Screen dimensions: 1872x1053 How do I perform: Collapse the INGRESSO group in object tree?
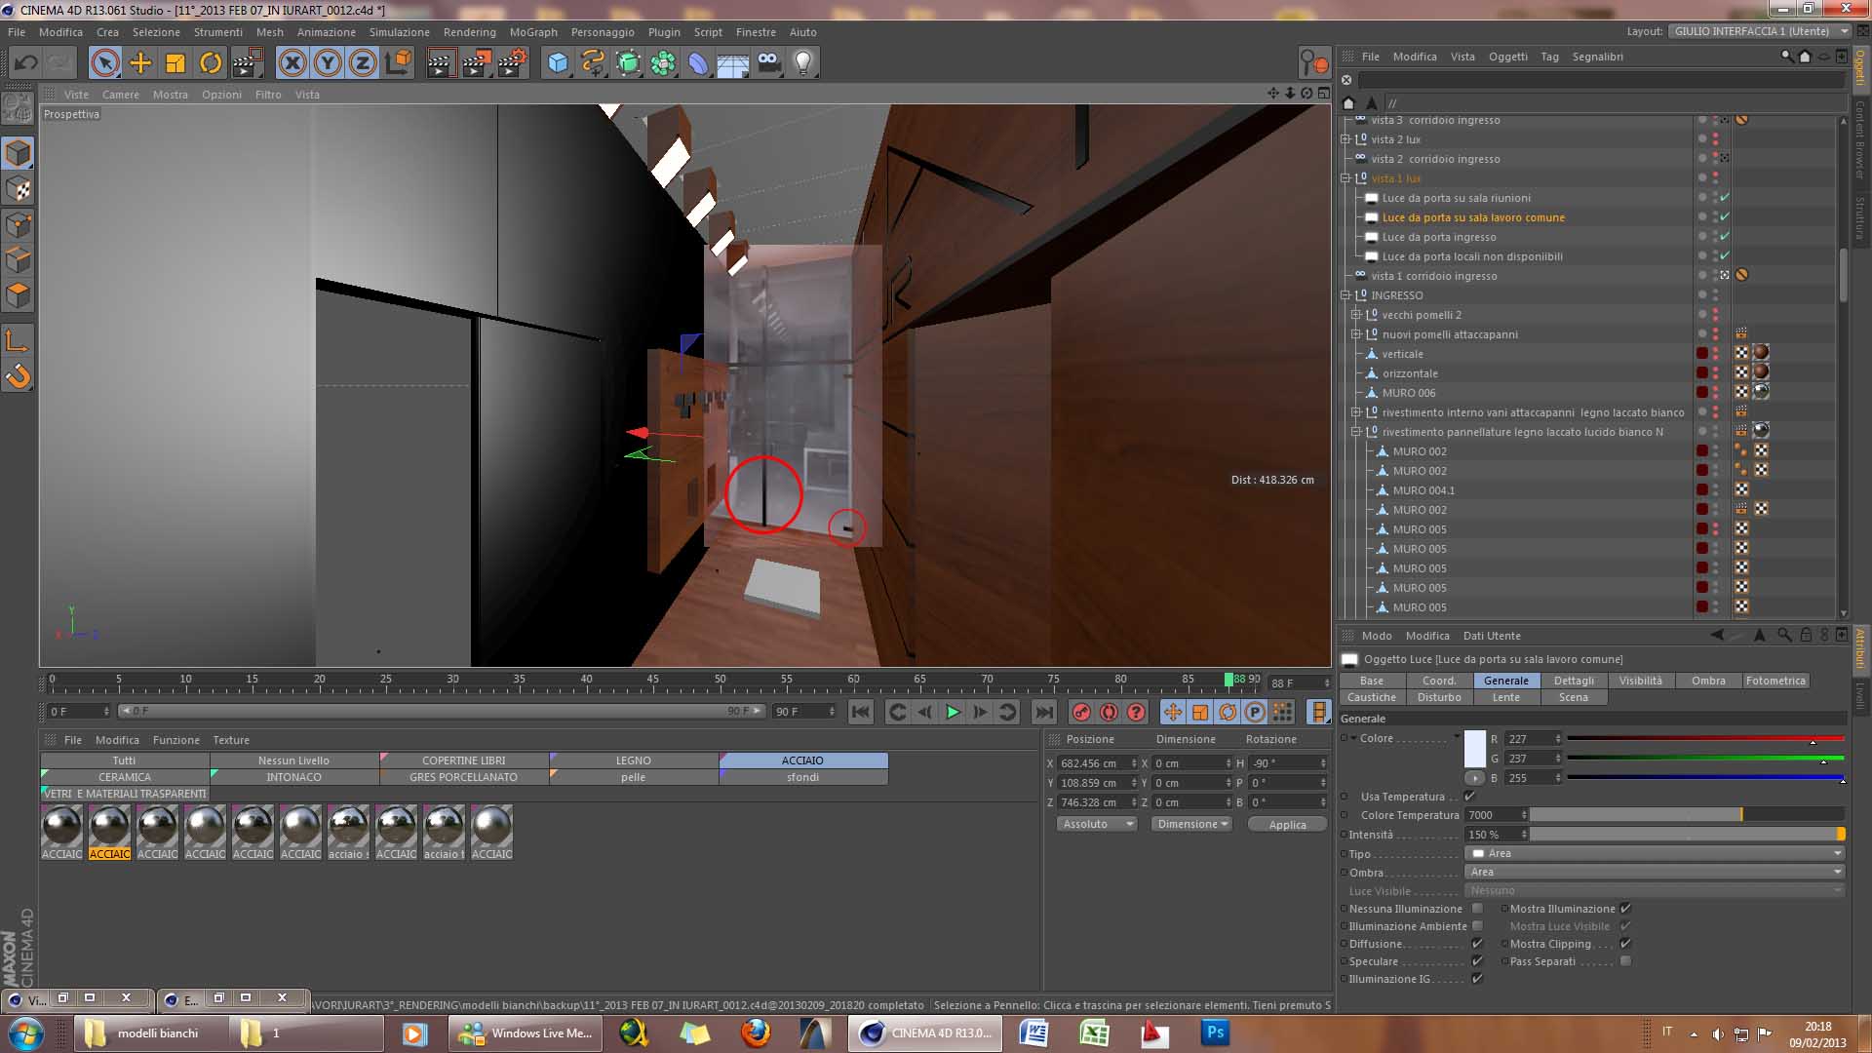1346,295
